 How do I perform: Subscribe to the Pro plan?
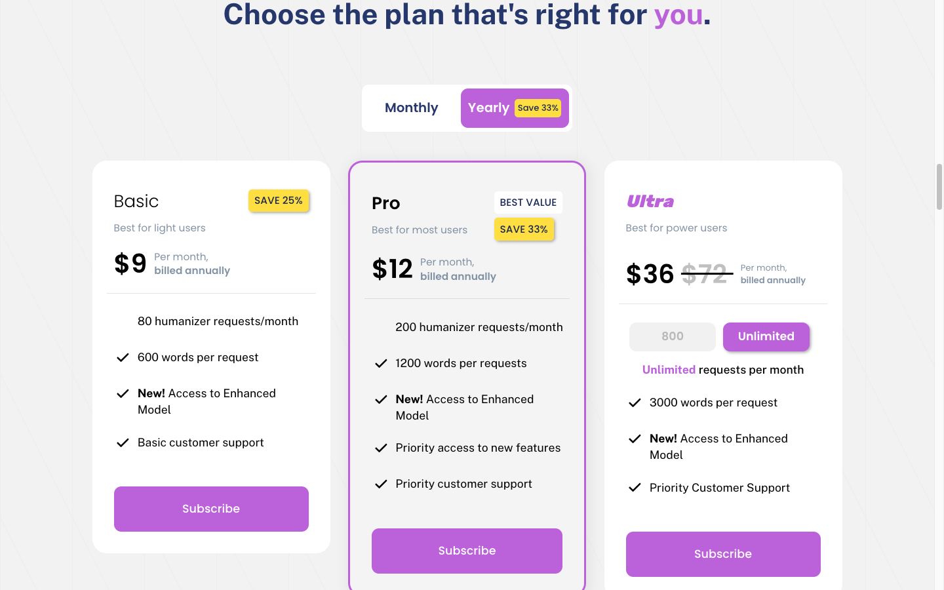(x=467, y=551)
